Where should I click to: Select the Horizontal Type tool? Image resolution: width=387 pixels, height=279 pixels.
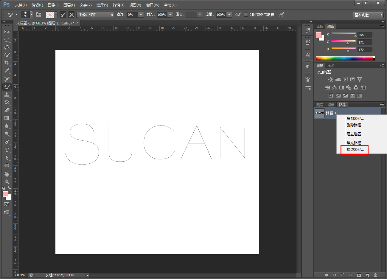[x=7, y=150]
